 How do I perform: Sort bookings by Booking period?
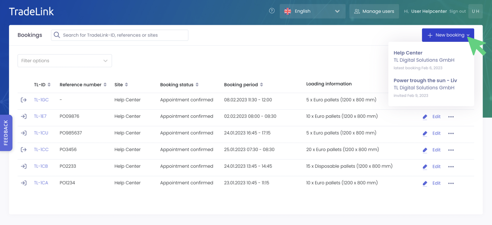point(261,85)
